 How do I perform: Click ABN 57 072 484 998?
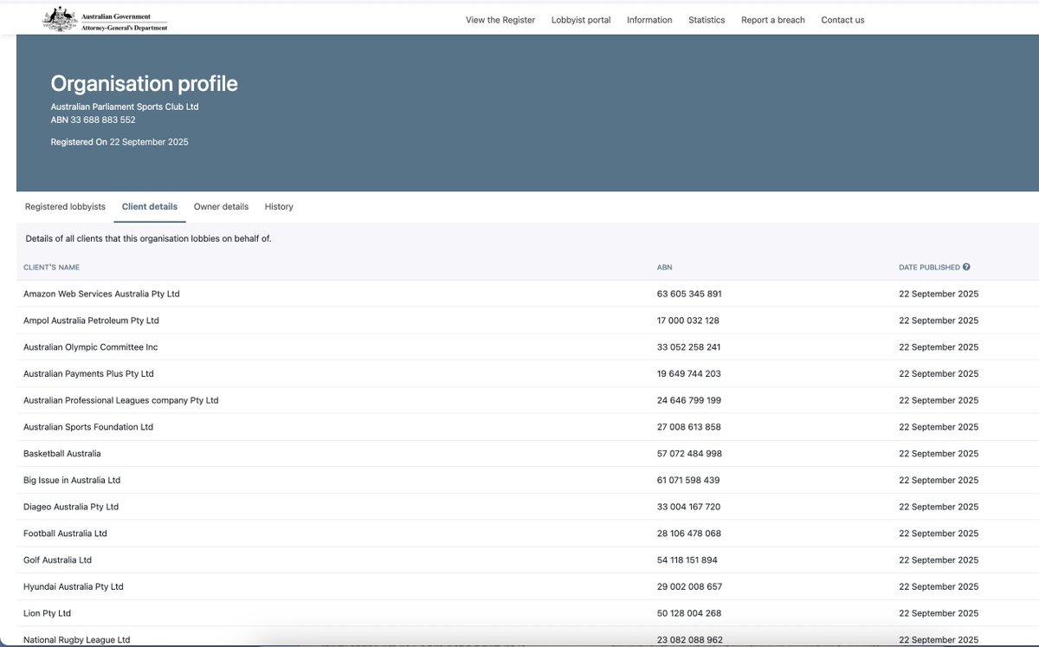tap(689, 454)
